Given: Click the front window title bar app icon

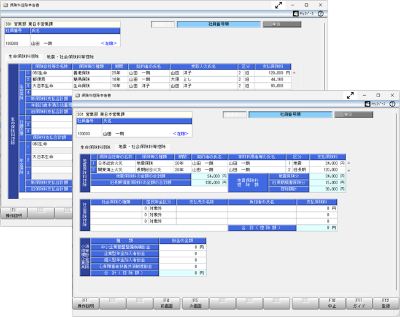Looking at the screenshot, I should pos(77,95).
